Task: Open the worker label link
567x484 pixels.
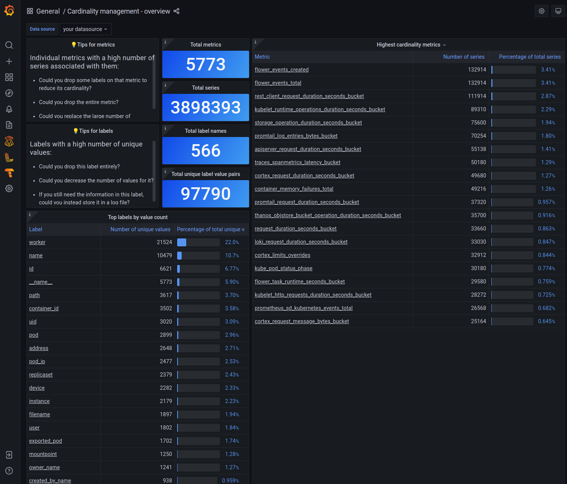Action: coord(37,242)
